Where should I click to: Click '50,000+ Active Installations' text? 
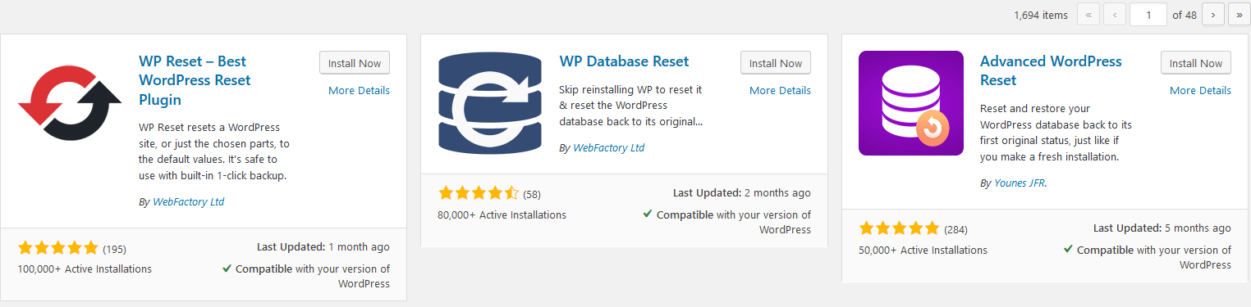click(x=923, y=250)
